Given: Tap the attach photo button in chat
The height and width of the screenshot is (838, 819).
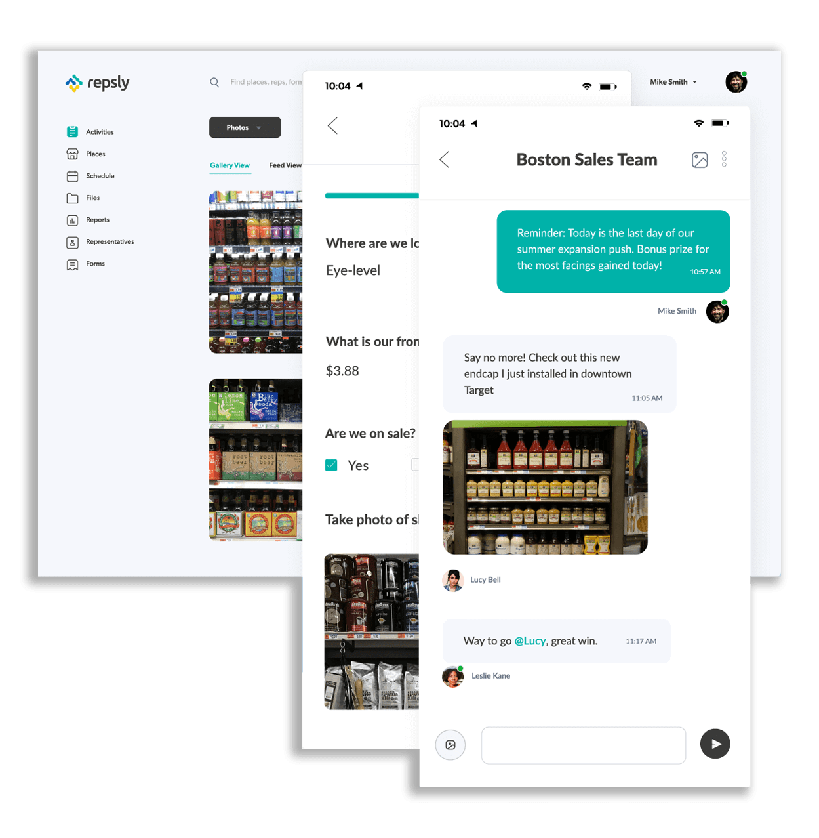Looking at the screenshot, I should coord(450,745).
